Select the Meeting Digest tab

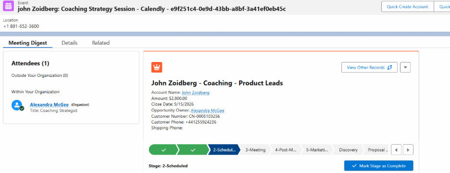27,43
